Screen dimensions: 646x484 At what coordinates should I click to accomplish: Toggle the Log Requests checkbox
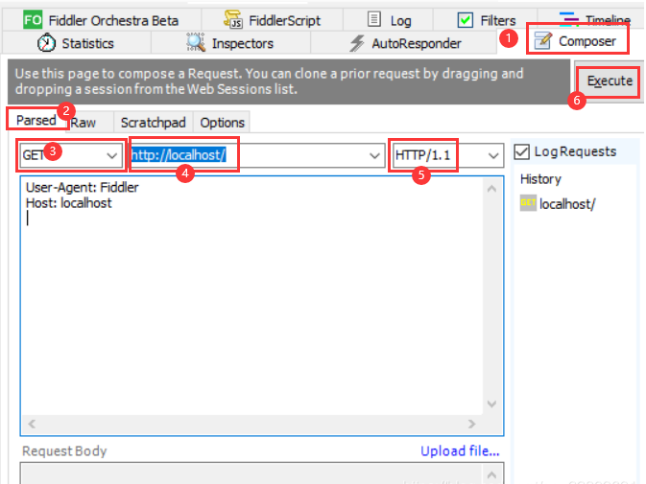[522, 151]
